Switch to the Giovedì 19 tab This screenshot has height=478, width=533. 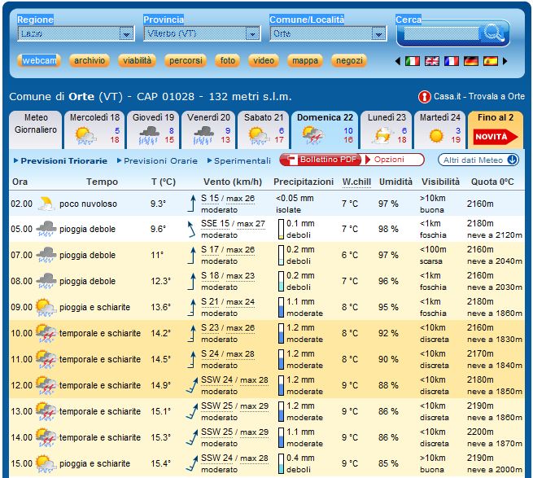153,129
